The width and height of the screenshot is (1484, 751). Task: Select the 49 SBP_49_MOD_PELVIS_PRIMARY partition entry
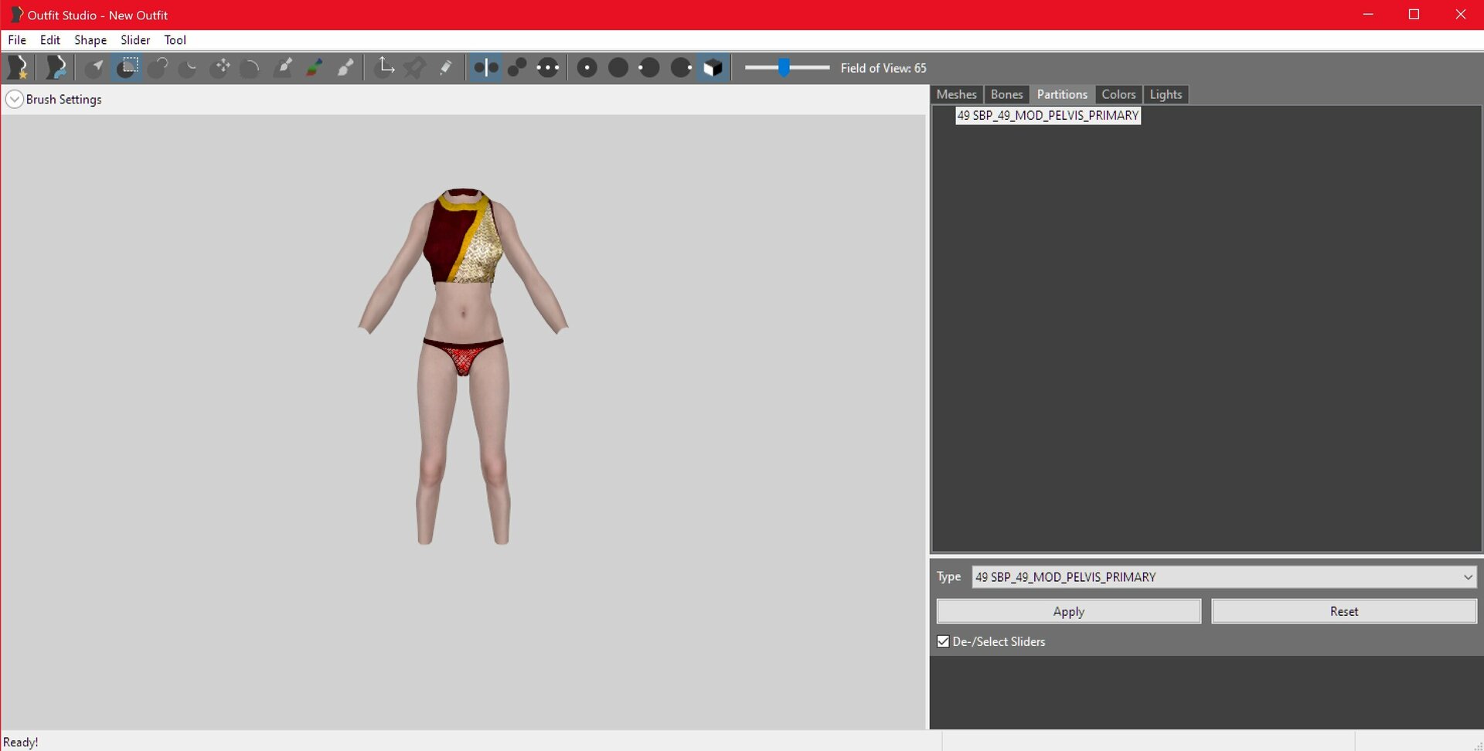(1048, 115)
